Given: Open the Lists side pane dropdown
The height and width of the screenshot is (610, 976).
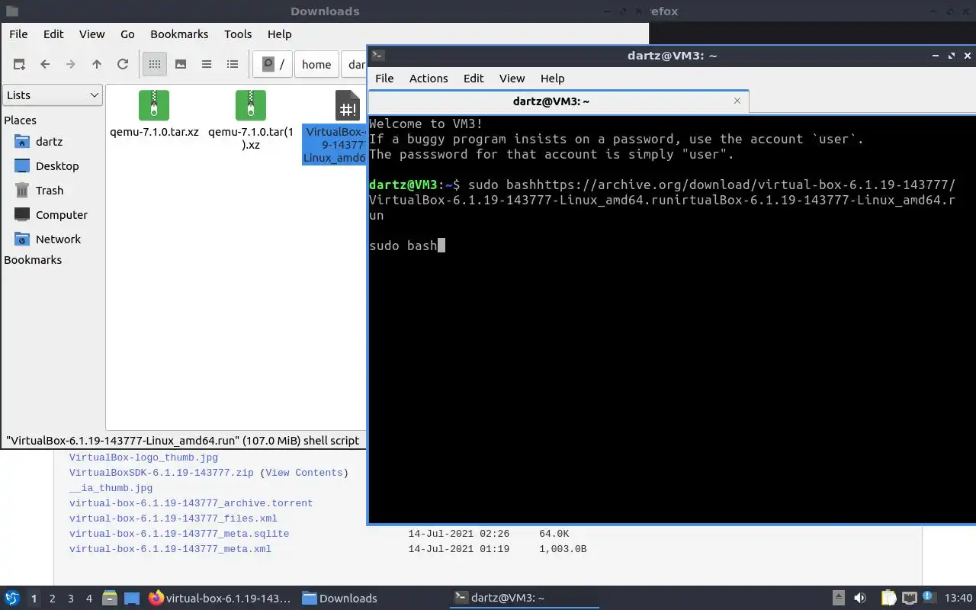Looking at the screenshot, I should click(x=53, y=95).
